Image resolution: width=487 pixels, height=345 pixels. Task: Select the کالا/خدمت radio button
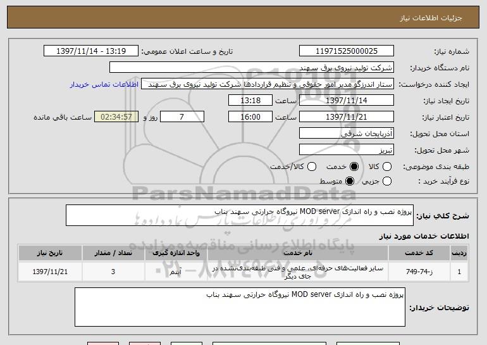pyautogui.click(x=312, y=166)
